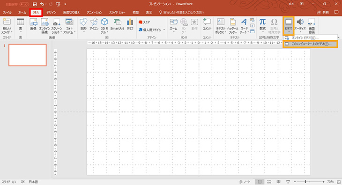Switch to the 表示 (View) tab

[149, 13]
